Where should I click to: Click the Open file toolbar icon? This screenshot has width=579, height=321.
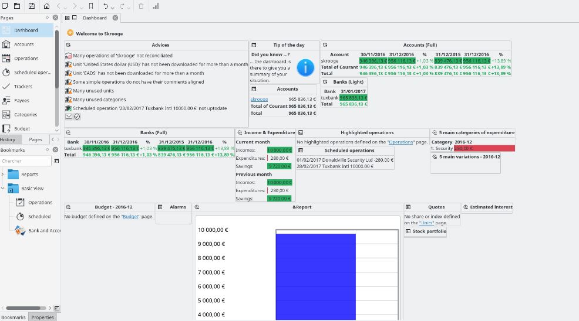pyautogui.click(x=17, y=6)
